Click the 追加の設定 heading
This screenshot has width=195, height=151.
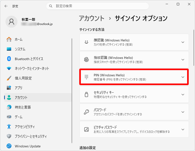(88, 147)
